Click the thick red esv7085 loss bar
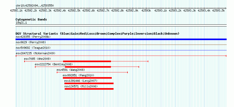 87,61
